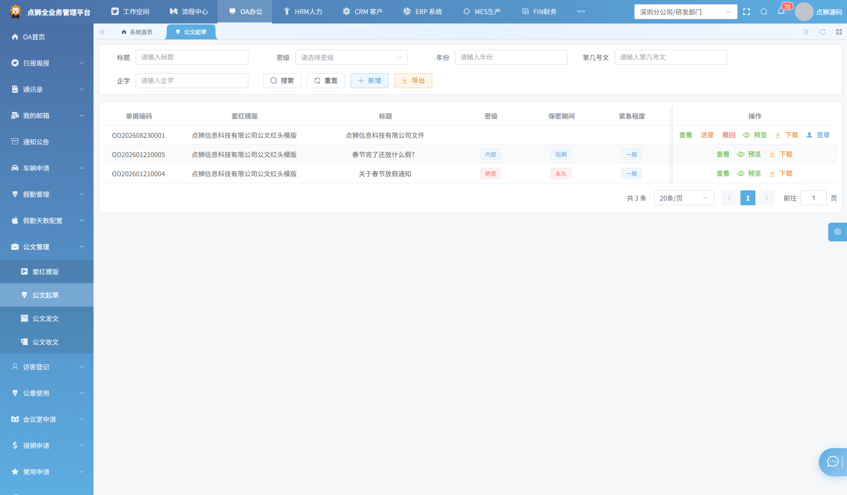Click the page number 1 button

[x=748, y=198]
